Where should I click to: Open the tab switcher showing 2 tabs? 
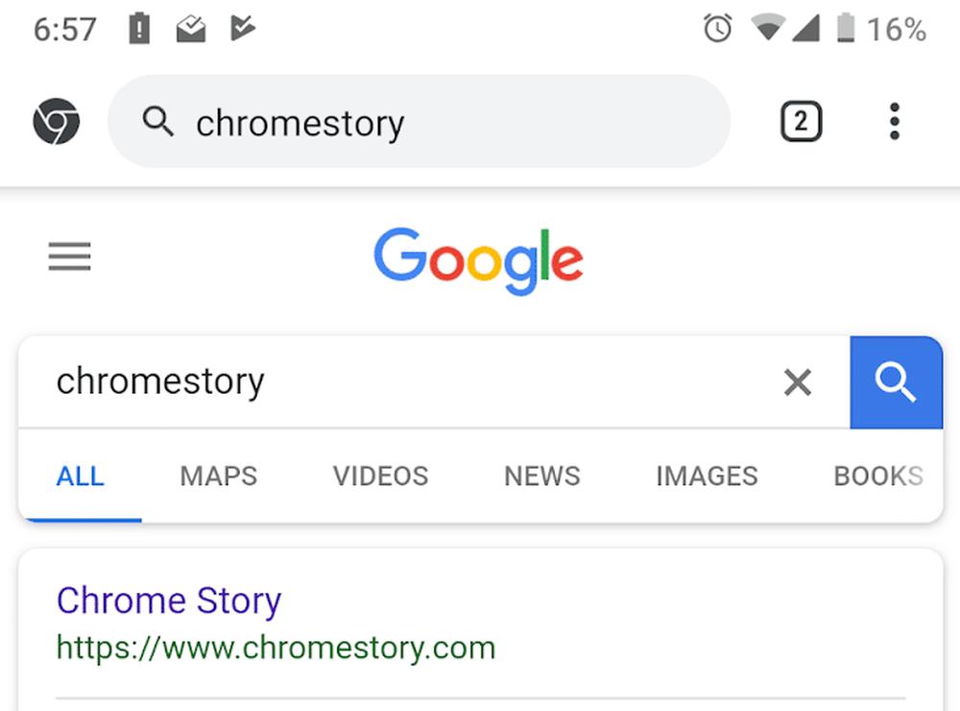click(x=801, y=122)
